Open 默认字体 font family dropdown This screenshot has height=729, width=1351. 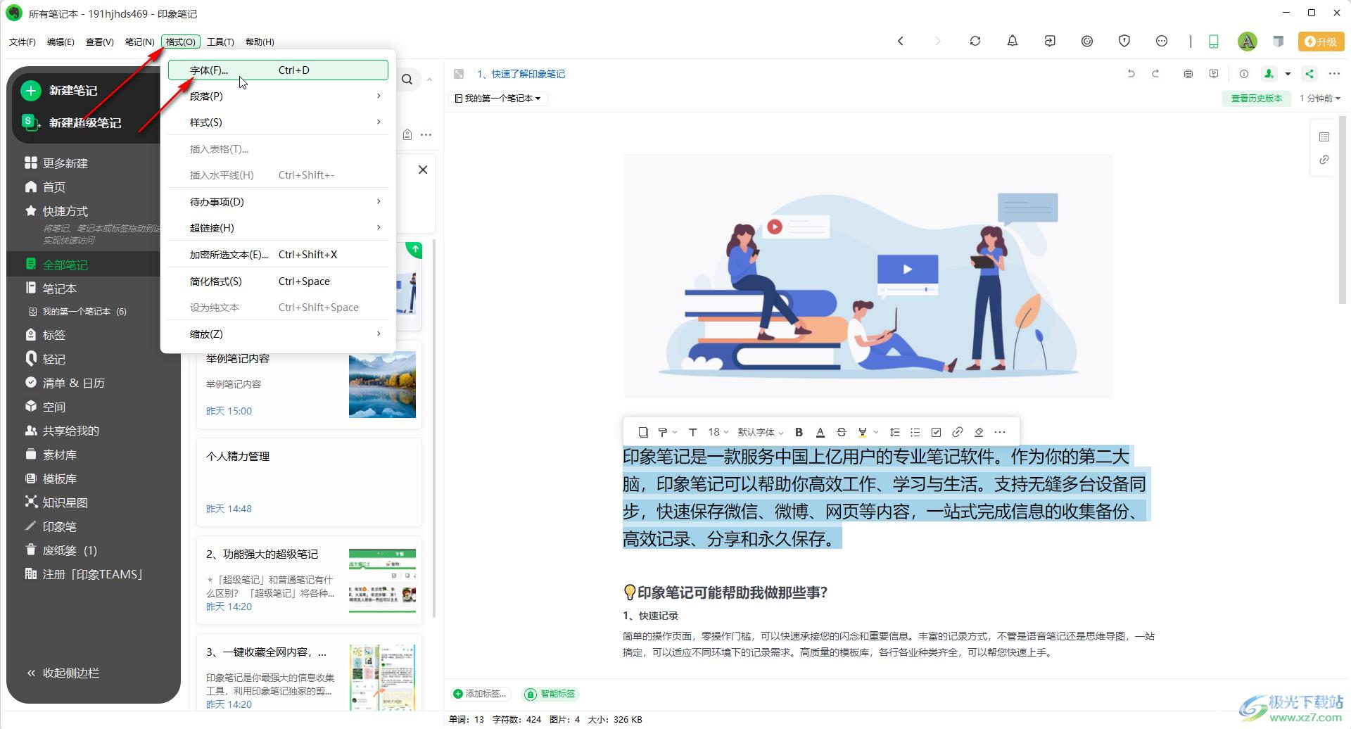pos(760,432)
